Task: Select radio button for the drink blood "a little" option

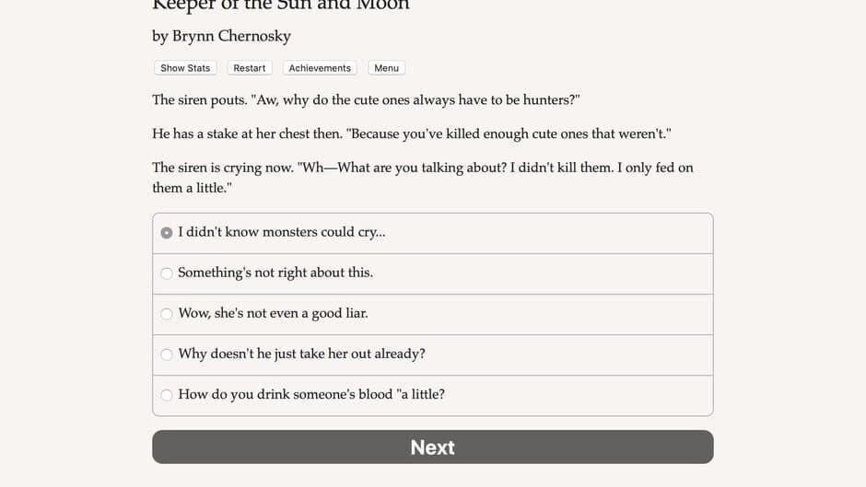Action: coord(167,395)
